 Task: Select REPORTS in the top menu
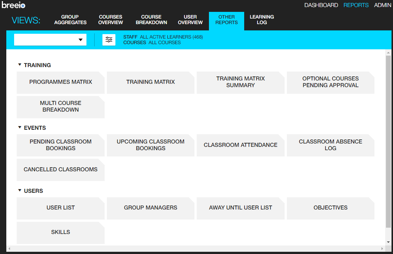(356, 5)
